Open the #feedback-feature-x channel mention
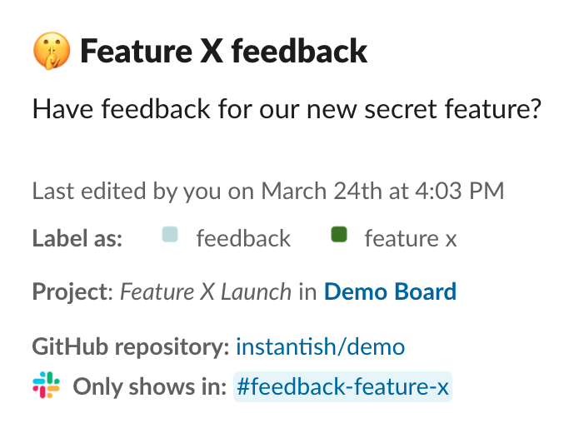The image size is (579, 423). (x=342, y=386)
